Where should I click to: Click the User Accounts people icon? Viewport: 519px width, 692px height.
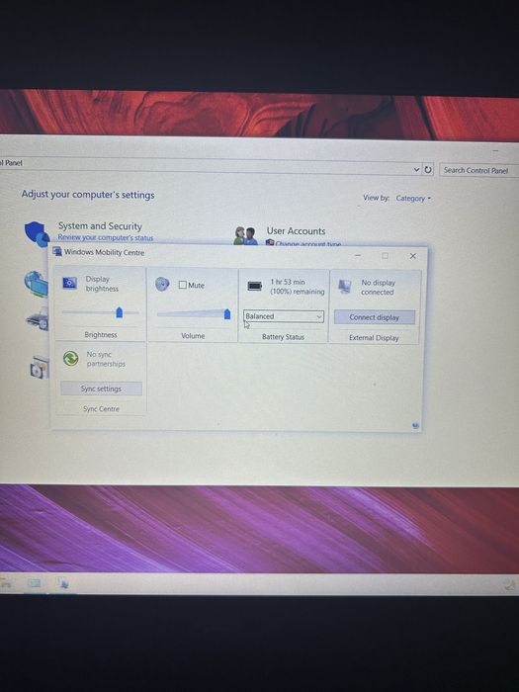tap(245, 235)
